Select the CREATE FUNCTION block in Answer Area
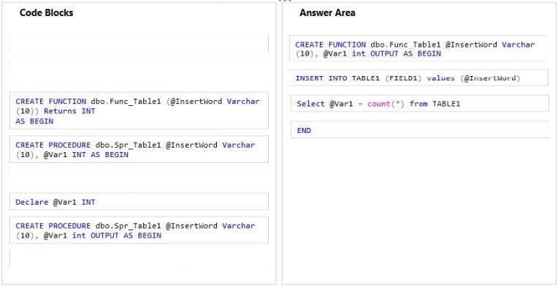 (x=418, y=49)
